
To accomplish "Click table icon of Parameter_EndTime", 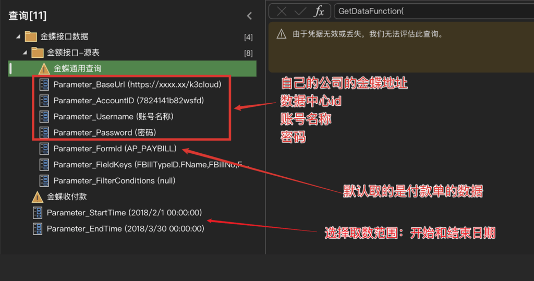I will pos(38,228).
